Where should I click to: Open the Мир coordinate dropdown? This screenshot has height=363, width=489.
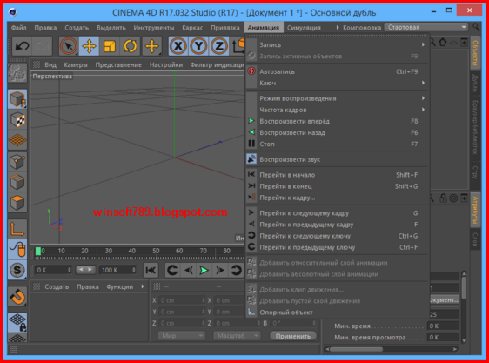click(182, 336)
